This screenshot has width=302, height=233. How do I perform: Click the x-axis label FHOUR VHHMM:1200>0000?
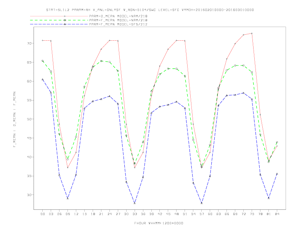159,223
